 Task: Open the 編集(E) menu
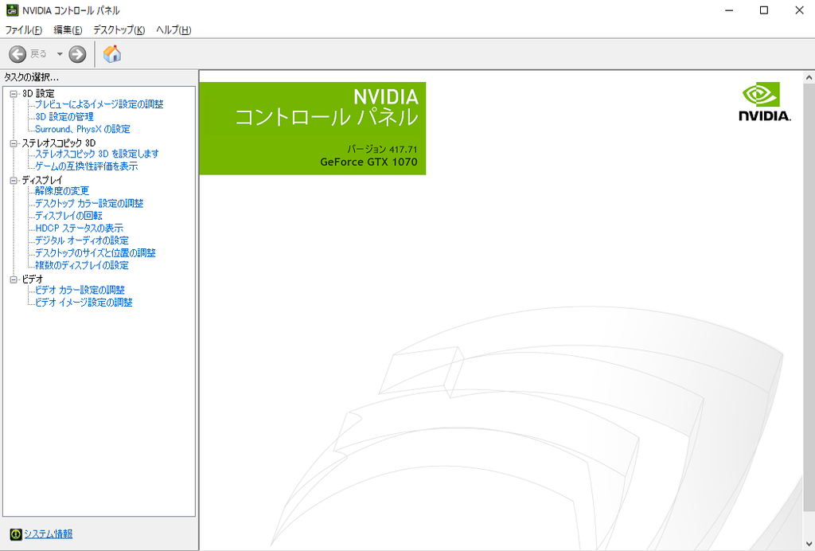click(x=68, y=29)
